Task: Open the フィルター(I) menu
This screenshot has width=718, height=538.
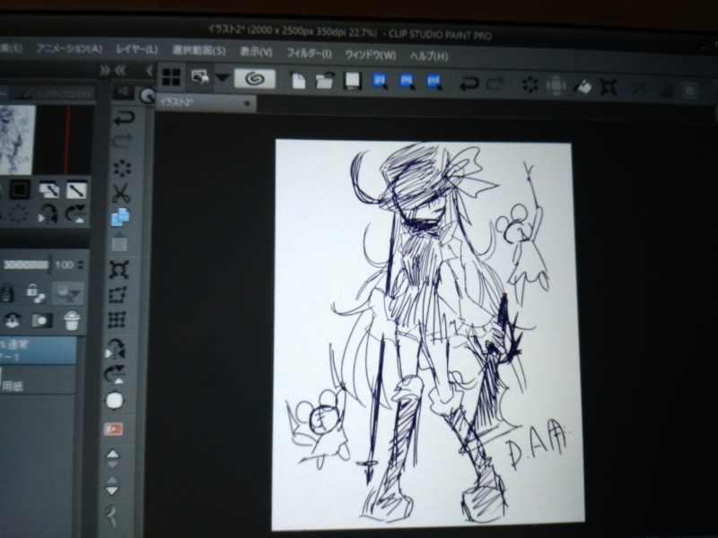Action: (x=309, y=53)
